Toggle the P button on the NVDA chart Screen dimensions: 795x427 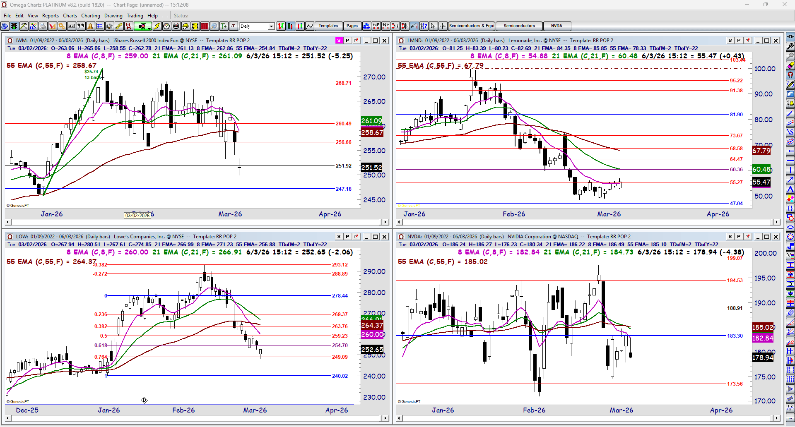pos(739,237)
